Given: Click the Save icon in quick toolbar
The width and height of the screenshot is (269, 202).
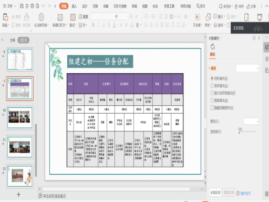Looking at the screenshot, I should 22,6.
